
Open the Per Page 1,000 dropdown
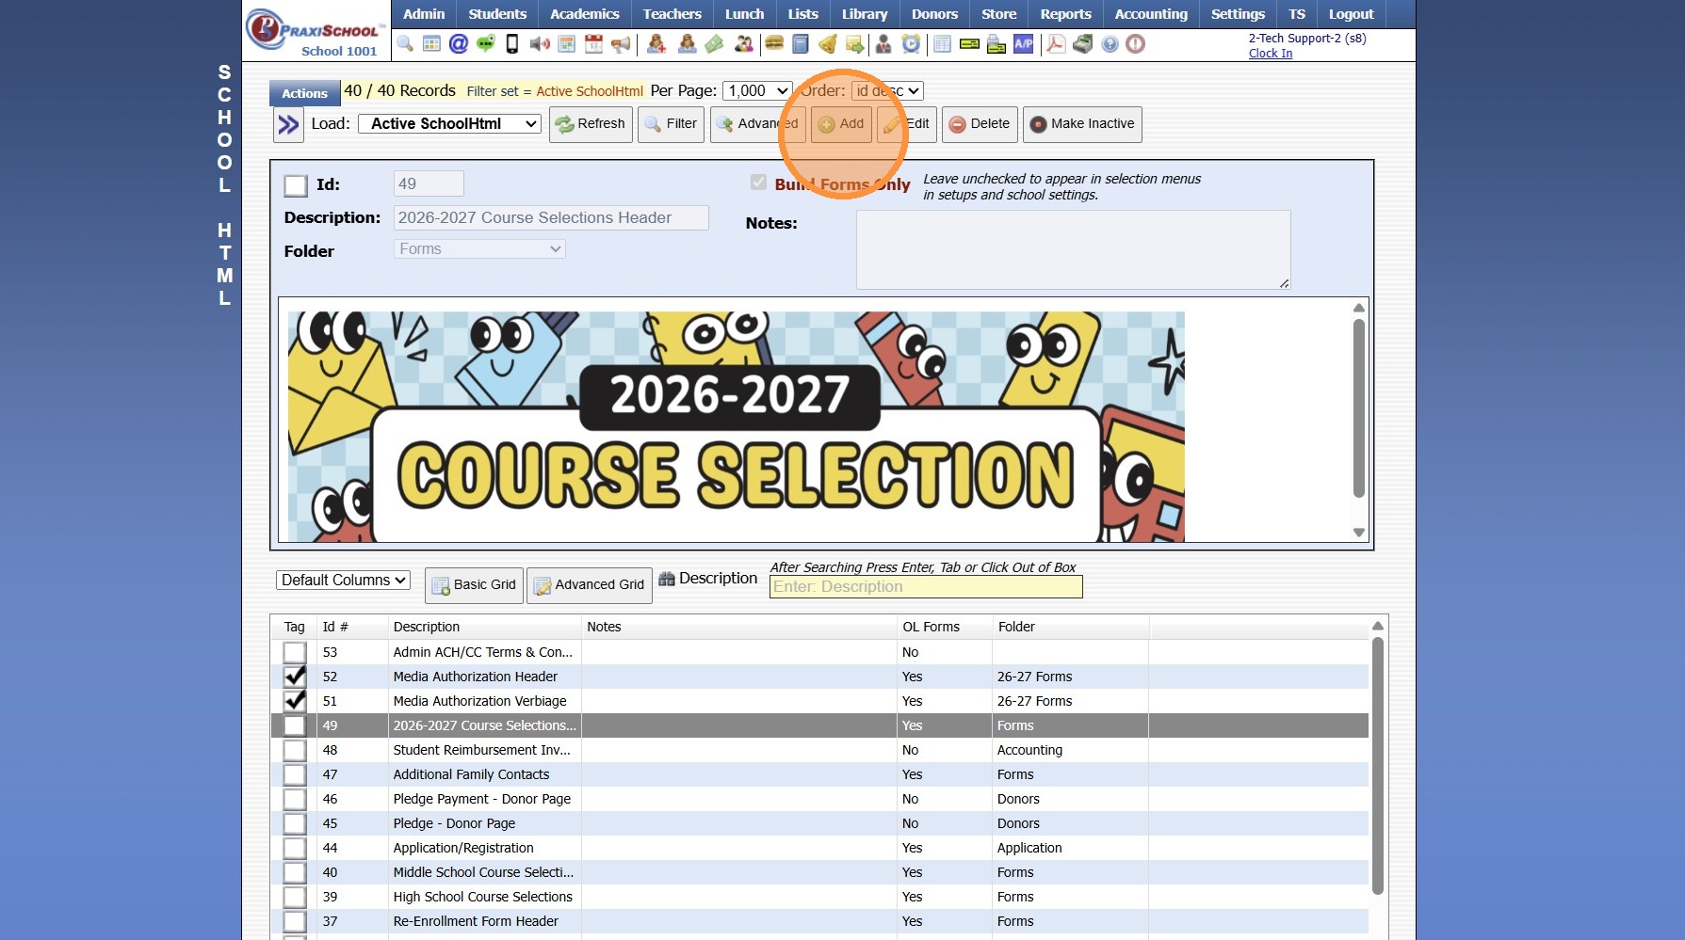pyautogui.click(x=757, y=91)
